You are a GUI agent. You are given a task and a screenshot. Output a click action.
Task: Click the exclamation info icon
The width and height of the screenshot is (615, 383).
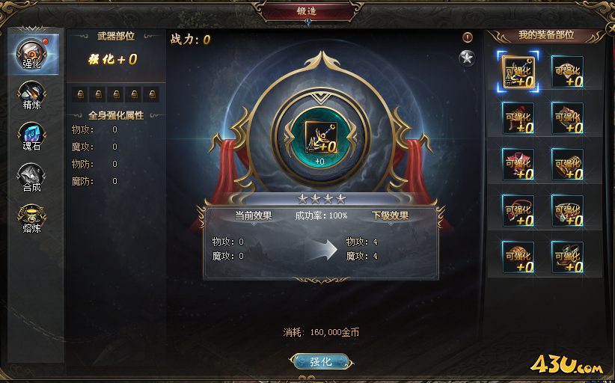pos(467,37)
